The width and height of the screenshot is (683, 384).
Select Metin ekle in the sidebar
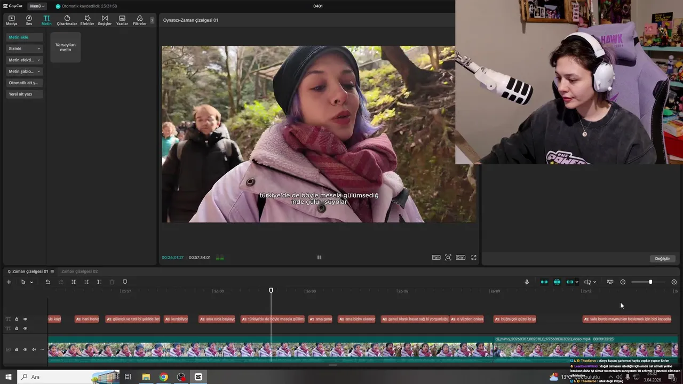coord(25,37)
